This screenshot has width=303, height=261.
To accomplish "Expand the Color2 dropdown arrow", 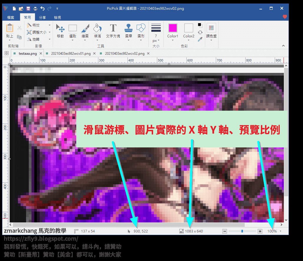I will [x=188, y=40].
